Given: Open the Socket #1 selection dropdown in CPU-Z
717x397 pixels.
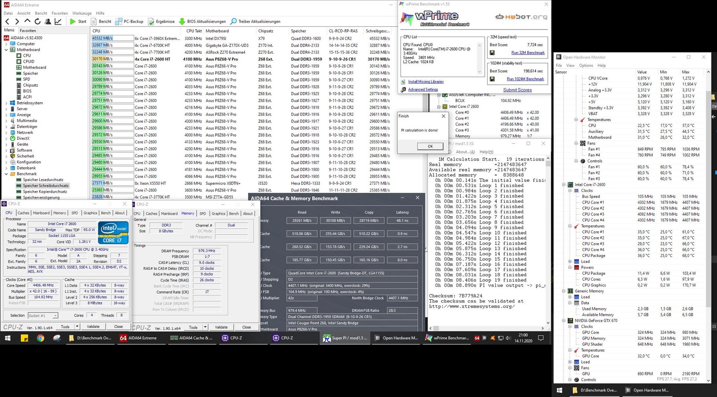Looking at the screenshot, I should (x=43, y=316).
